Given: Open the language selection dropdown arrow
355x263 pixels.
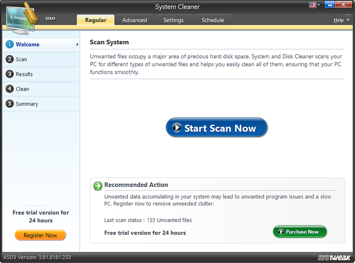Looking at the screenshot, I should [x=319, y=5].
